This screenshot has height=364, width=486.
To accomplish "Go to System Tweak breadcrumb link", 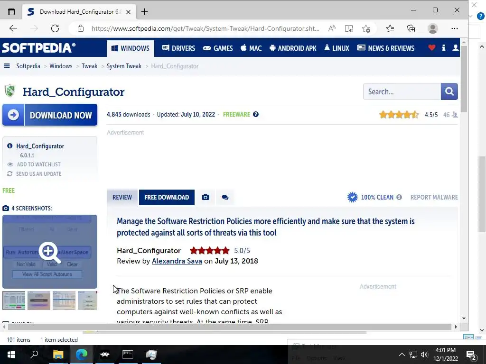I will [124, 66].
